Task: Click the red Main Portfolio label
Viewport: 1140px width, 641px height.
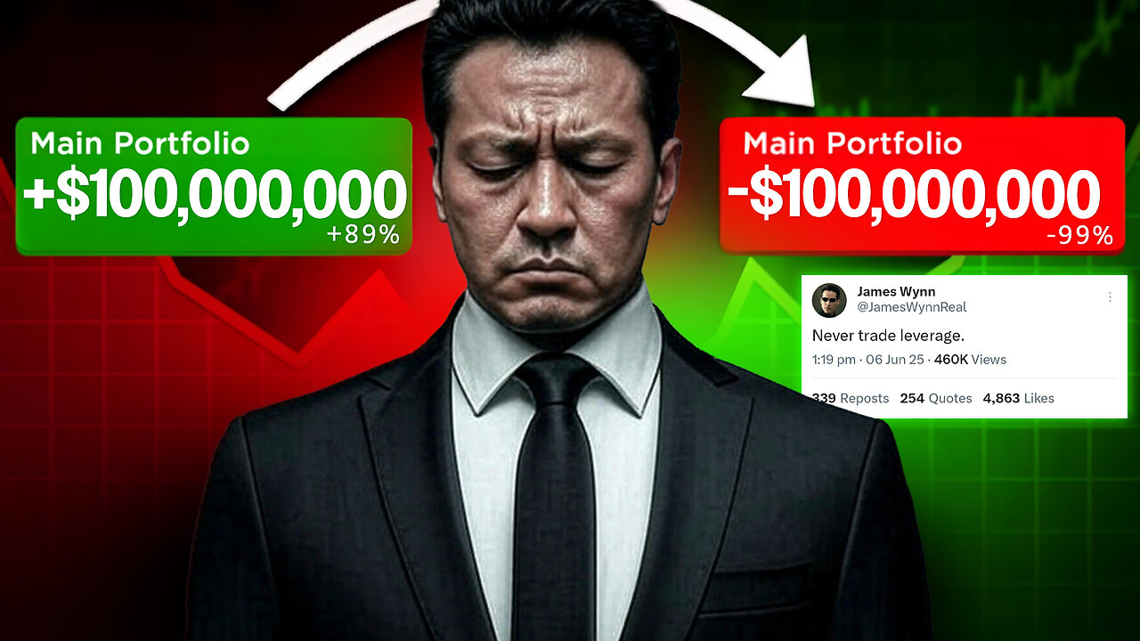Action: 852,143
